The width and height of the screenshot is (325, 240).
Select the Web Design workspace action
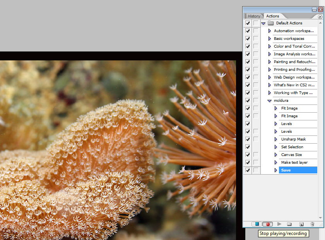[x=294, y=77]
